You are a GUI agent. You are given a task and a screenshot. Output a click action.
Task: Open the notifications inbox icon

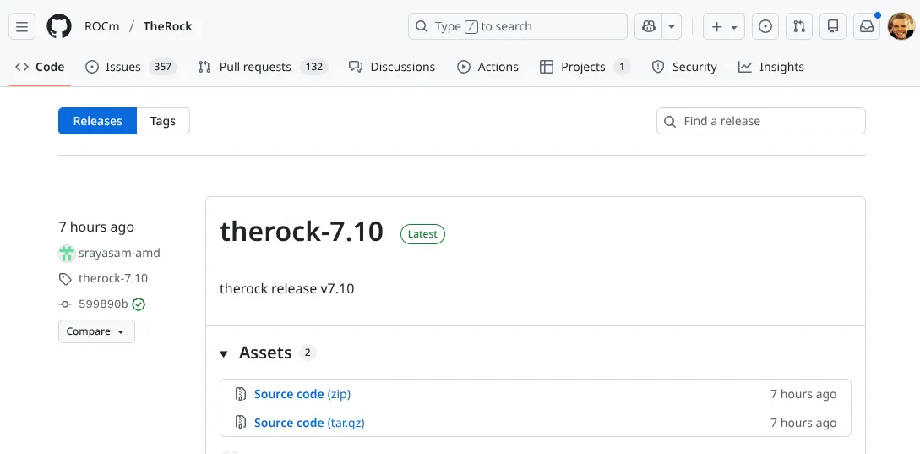[867, 26]
